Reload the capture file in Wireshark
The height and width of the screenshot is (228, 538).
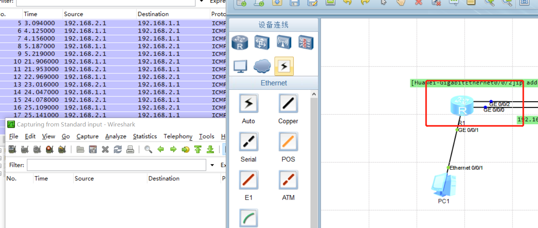point(117,149)
